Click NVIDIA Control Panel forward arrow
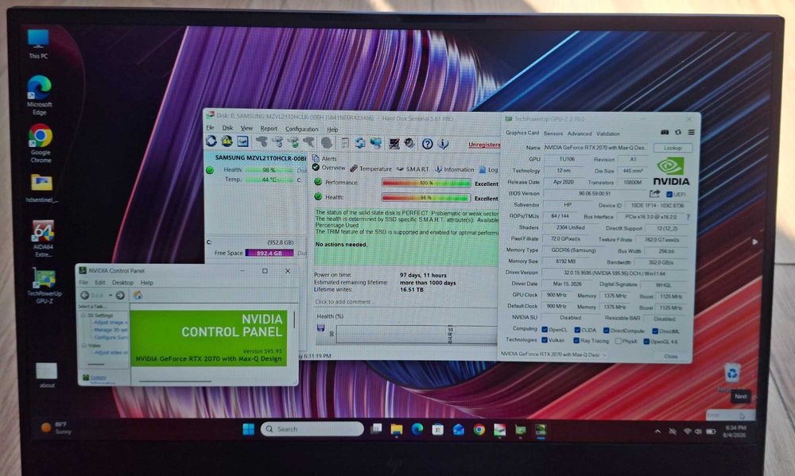This screenshot has height=476, width=795. [x=120, y=295]
